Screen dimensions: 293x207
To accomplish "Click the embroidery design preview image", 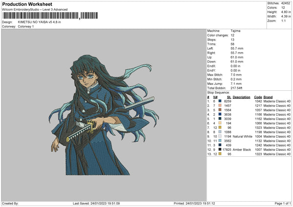I will 104,115.
